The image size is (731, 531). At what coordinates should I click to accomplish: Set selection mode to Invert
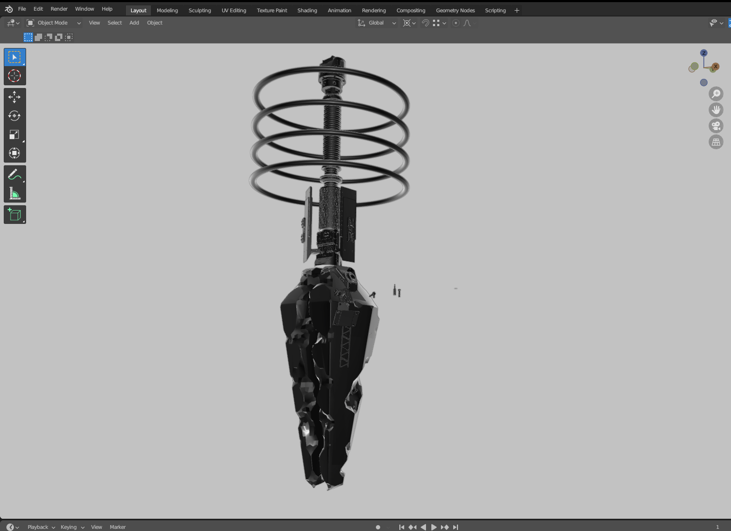pyautogui.click(x=59, y=37)
